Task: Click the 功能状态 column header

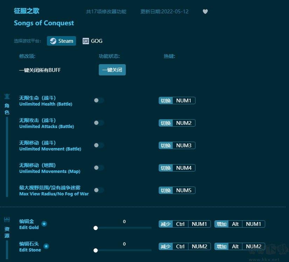Action: click(109, 56)
